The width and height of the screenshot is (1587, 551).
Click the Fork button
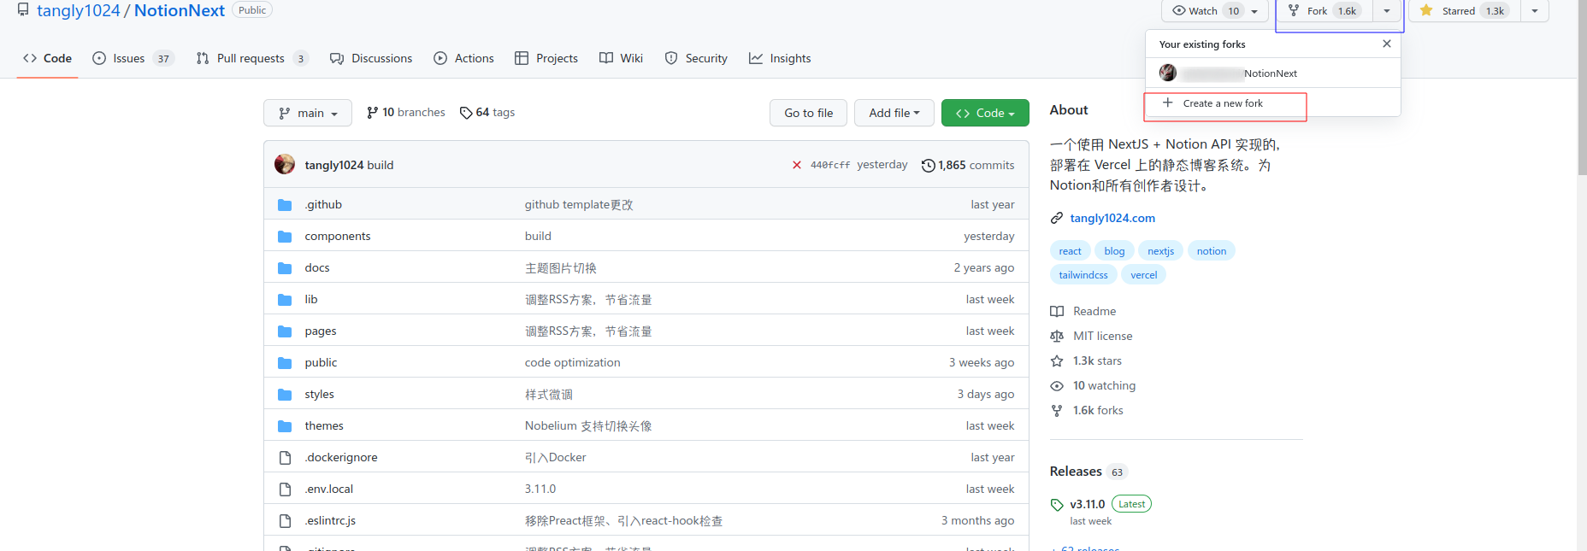(1325, 11)
